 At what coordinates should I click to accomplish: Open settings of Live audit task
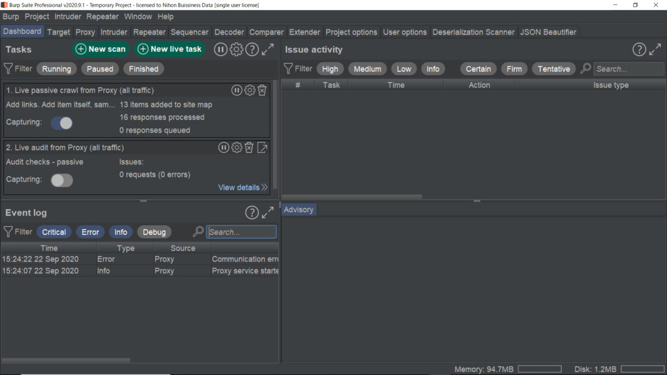(237, 147)
